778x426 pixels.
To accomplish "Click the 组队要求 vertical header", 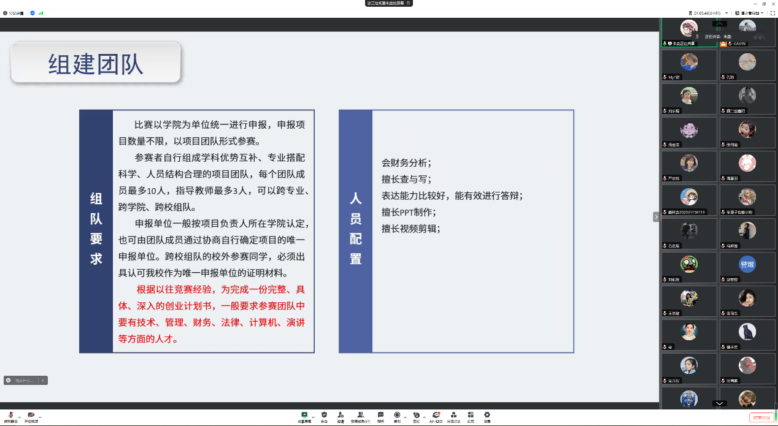I will click(x=96, y=232).
